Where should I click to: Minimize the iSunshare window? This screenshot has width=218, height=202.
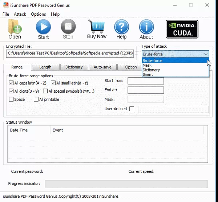tap(175, 5)
